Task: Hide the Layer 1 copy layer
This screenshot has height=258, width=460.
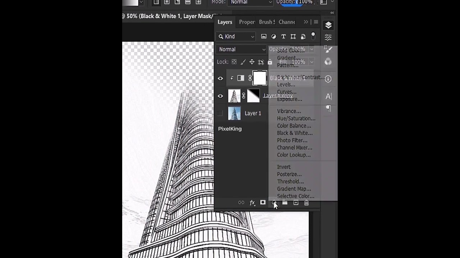Action: (x=220, y=96)
